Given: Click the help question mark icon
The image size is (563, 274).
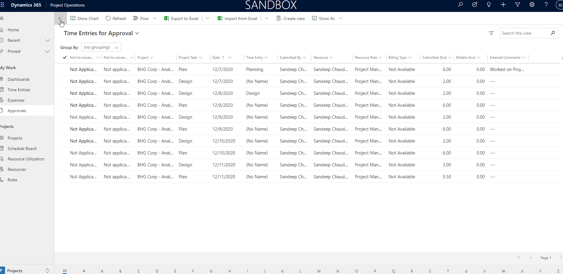Looking at the screenshot, I should pyautogui.click(x=546, y=5).
